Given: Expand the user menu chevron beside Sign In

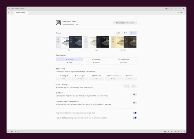Looking at the screenshot, I should 172,9.
